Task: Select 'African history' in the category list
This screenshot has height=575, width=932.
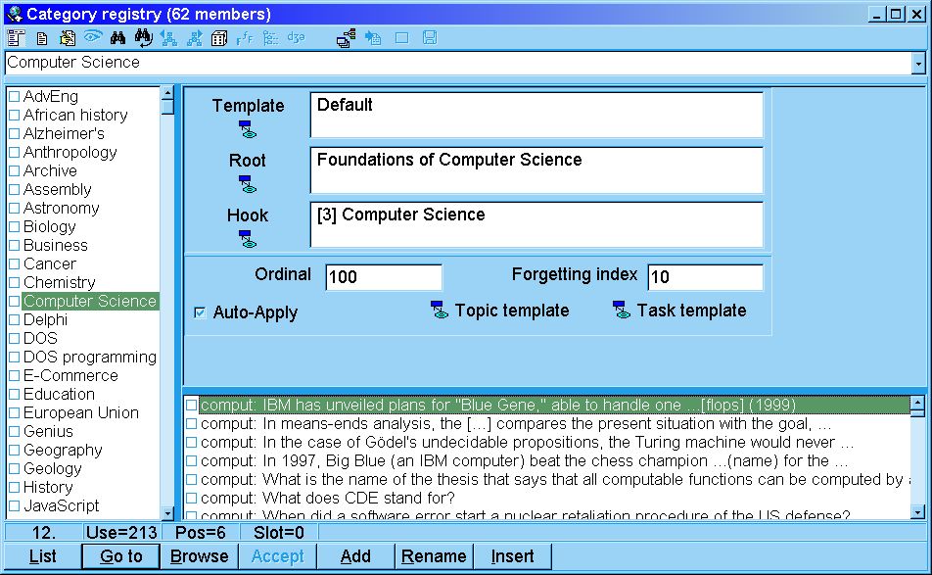Action: tap(75, 115)
